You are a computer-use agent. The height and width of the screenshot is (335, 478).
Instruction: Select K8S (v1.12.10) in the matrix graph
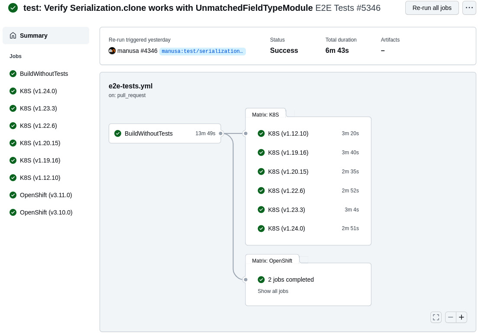tap(288, 133)
